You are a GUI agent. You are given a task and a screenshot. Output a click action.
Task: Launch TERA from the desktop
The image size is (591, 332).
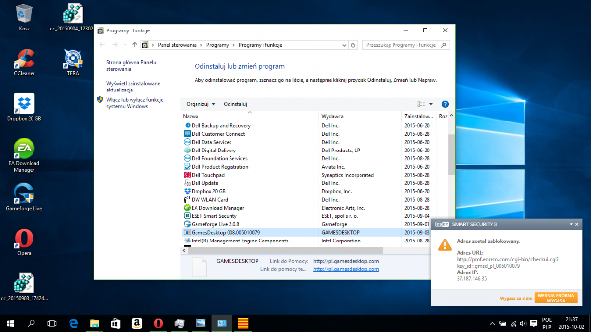(x=73, y=62)
